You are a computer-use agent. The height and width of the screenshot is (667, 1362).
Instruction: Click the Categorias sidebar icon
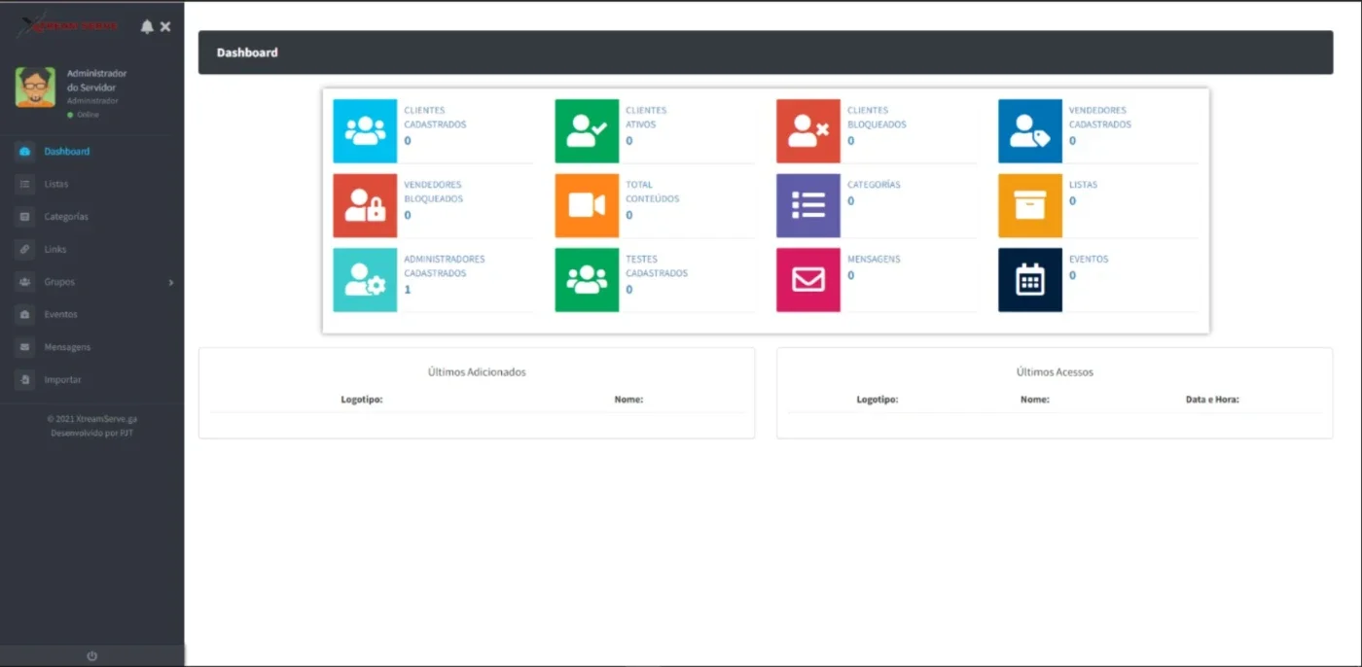25,217
